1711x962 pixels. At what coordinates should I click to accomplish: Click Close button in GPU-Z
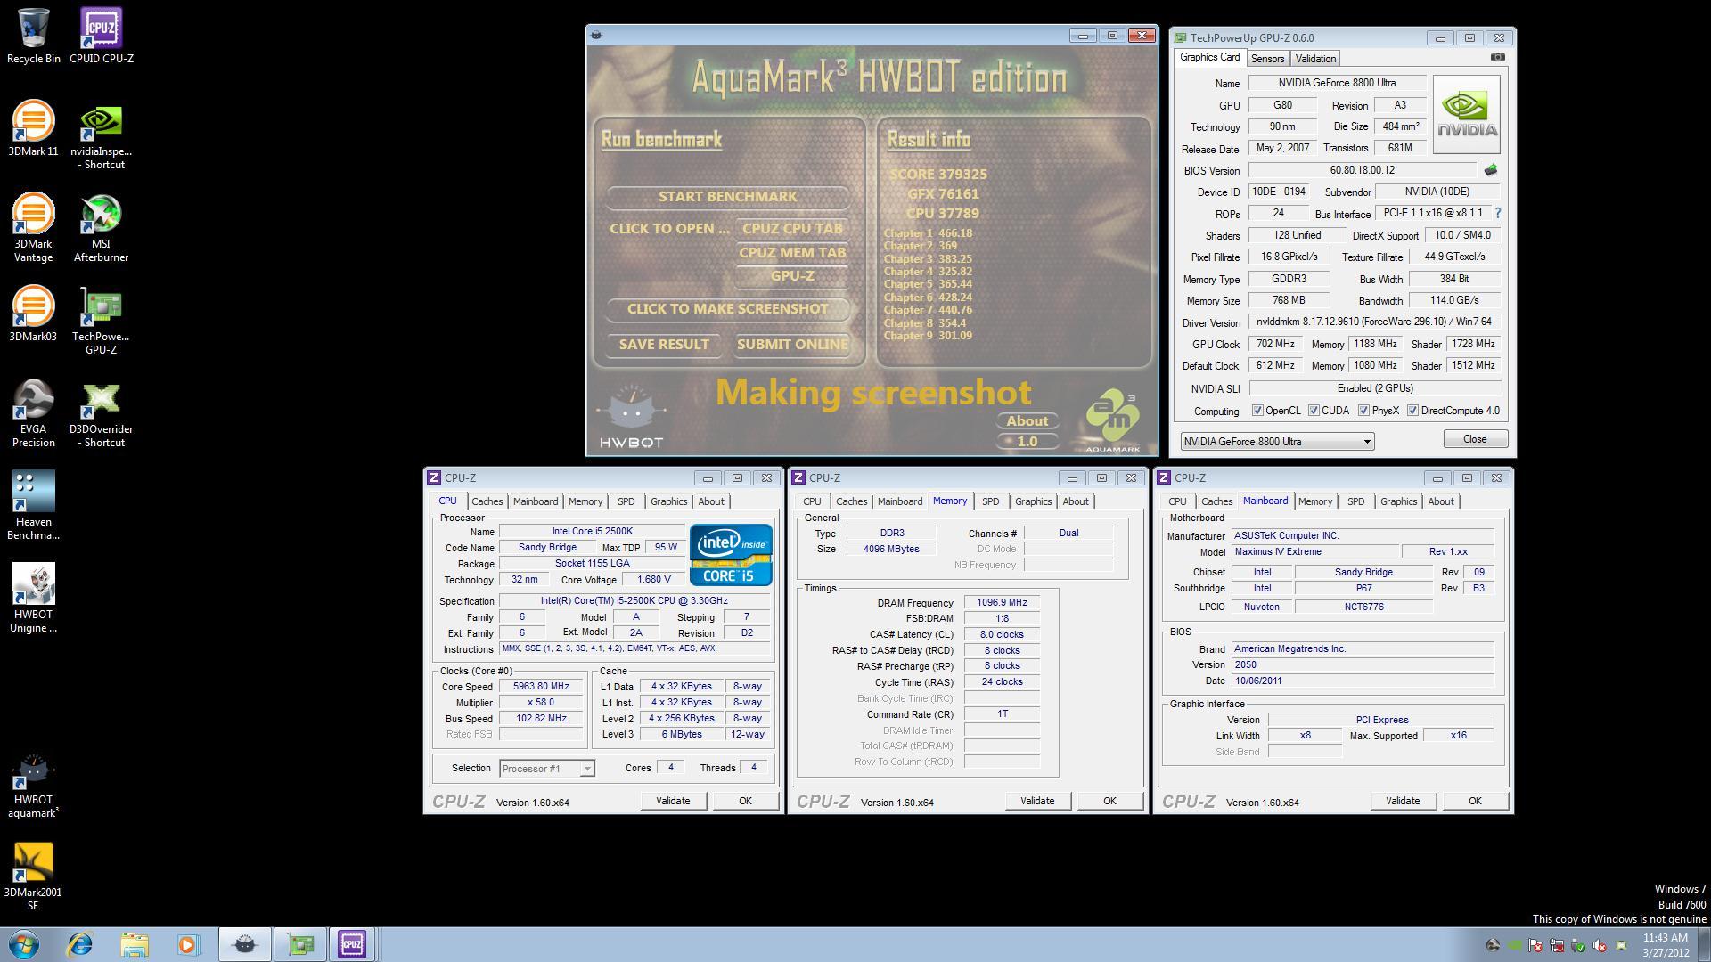1475,439
